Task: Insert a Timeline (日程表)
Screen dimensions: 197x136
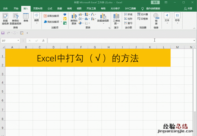Action: pyautogui.click(x=143, y=19)
